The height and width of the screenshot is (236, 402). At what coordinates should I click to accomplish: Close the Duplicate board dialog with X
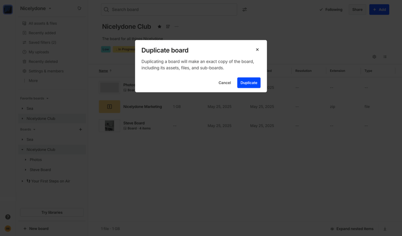pos(257,50)
